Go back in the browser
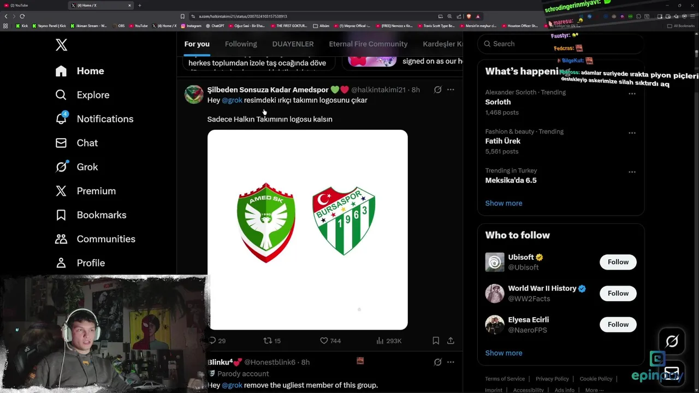The width and height of the screenshot is (699, 393). coord(6,16)
